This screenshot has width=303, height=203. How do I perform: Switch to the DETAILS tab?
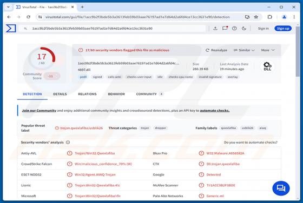(x=60, y=94)
